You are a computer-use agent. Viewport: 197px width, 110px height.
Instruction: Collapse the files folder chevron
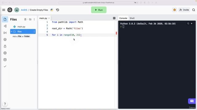[x=12, y=31]
